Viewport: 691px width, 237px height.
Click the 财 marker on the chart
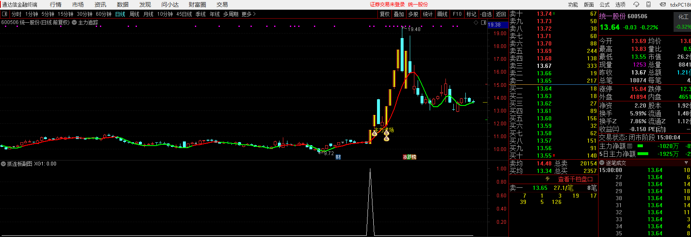tap(338, 157)
